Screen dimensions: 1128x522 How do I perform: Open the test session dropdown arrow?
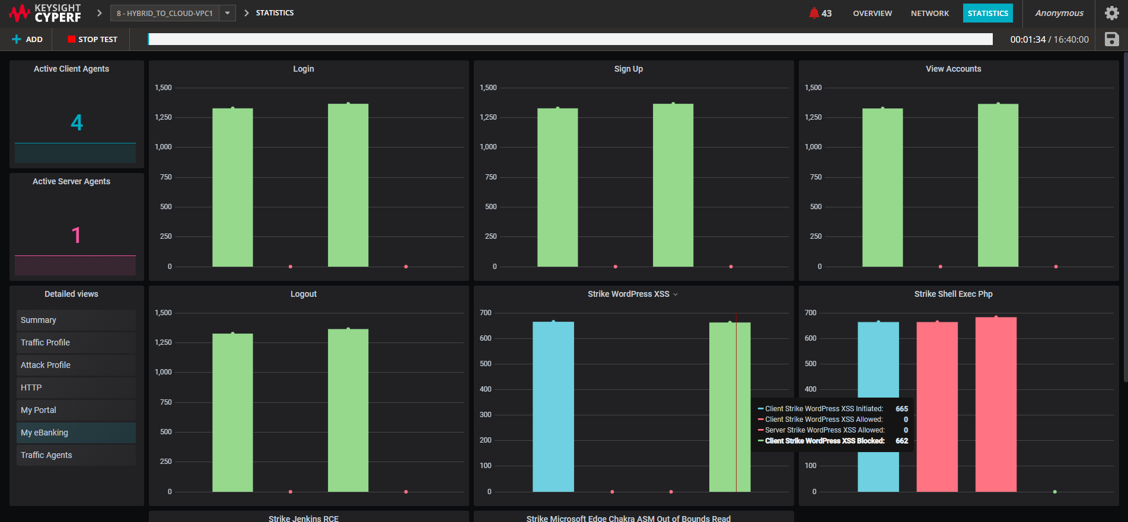[227, 13]
